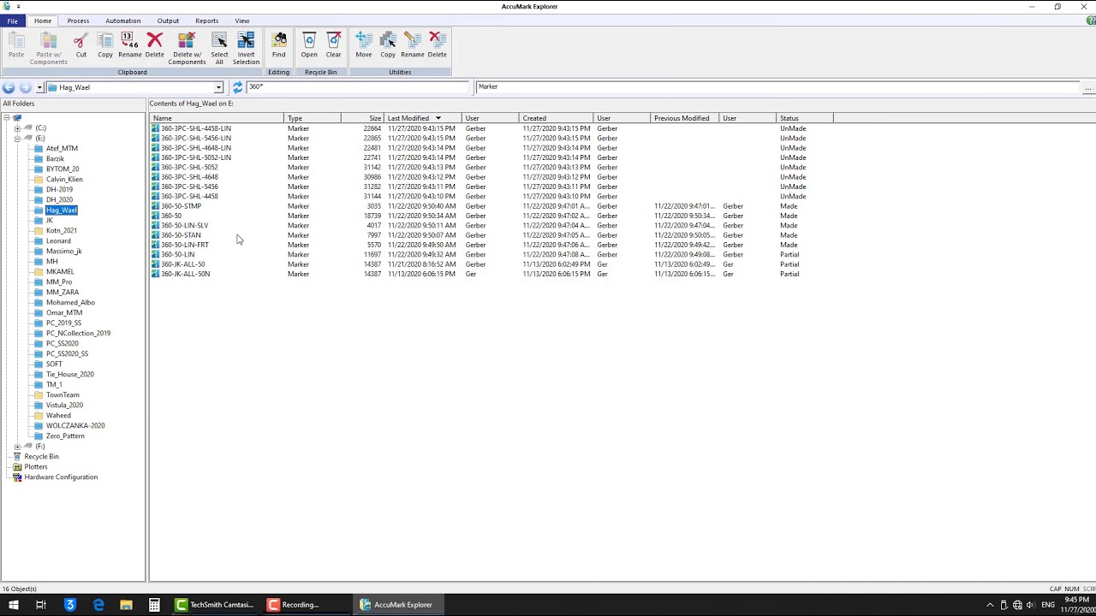Open Task View on taskbar

[x=40, y=605]
